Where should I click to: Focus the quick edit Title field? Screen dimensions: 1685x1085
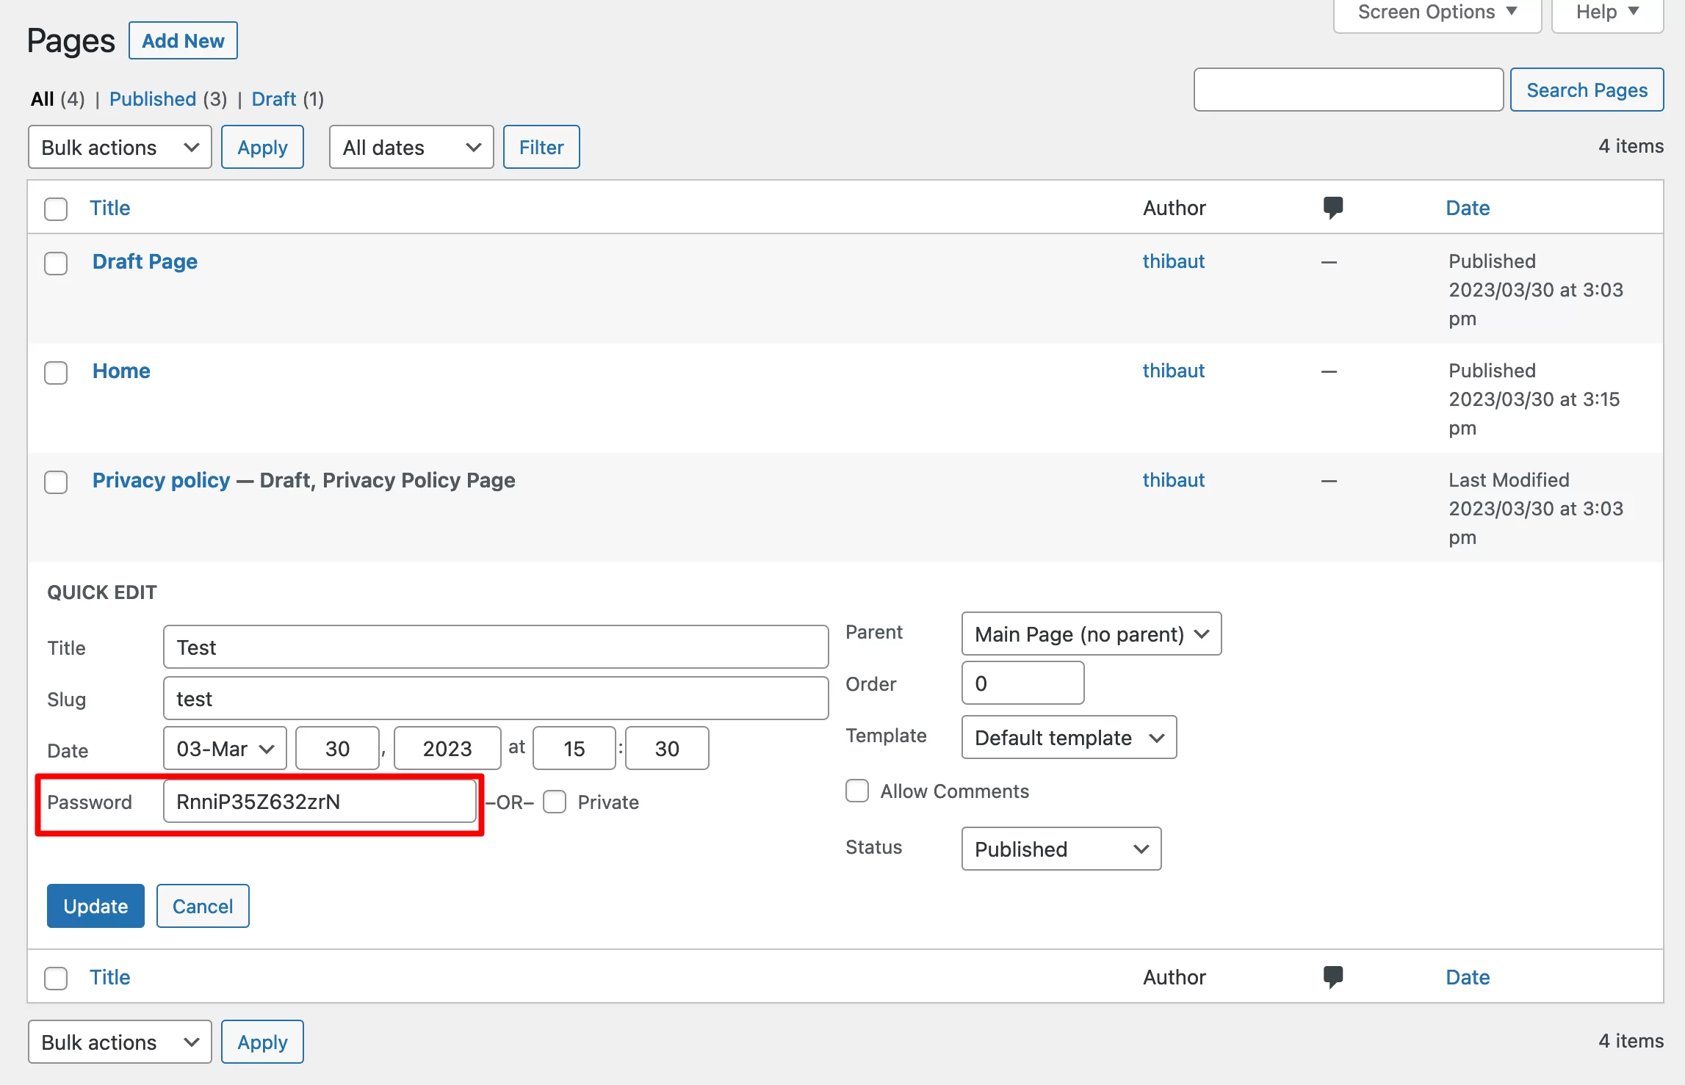coord(496,647)
